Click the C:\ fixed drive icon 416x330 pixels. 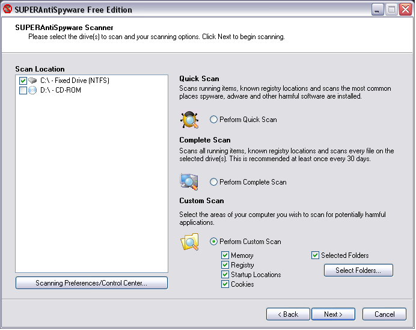coord(32,81)
